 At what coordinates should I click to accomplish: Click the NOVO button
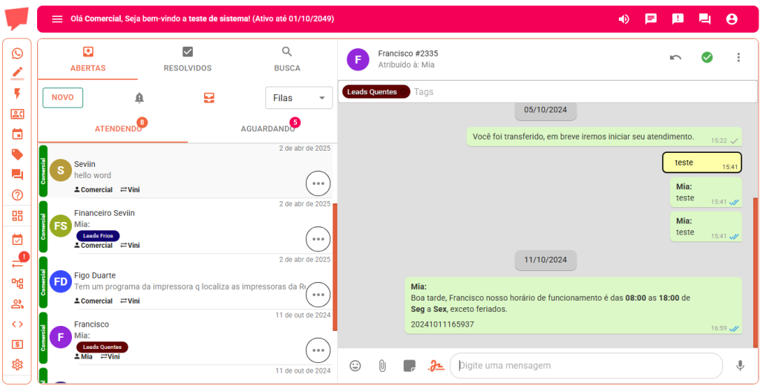[x=62, y=98]
